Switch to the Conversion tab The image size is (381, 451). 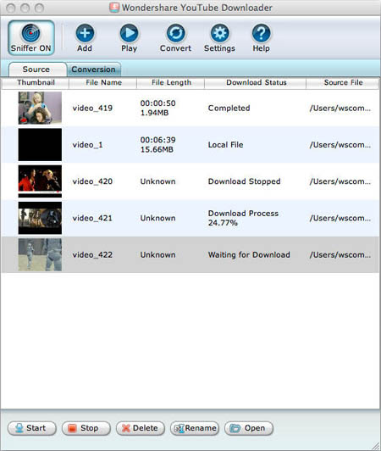94,70
